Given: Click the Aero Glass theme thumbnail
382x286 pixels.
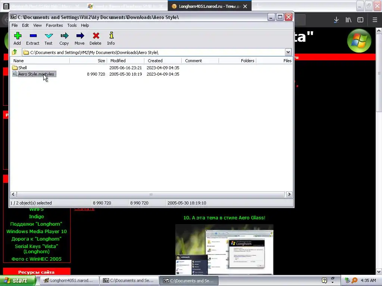Looking at the screenshot, I should coord(224,250).
